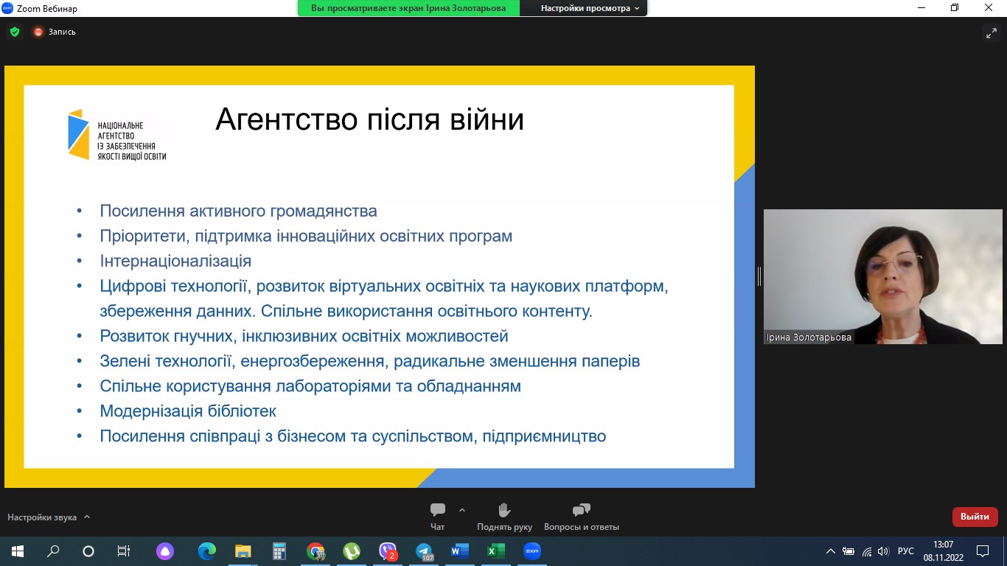Viewport: 1007px width, 566px height.
Task: Click the screen sharing notification banner
Action: [408, 8]
